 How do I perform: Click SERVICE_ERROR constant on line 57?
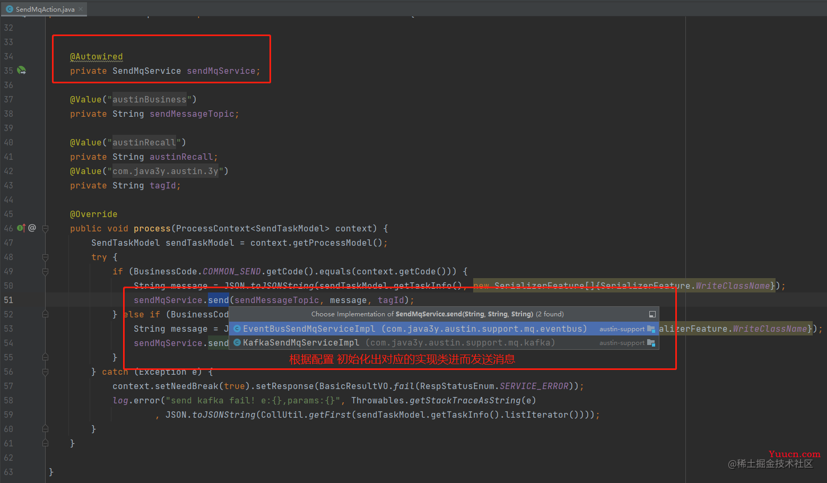pos(534,386)
